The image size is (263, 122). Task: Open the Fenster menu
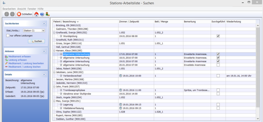(x=32, y=9)
